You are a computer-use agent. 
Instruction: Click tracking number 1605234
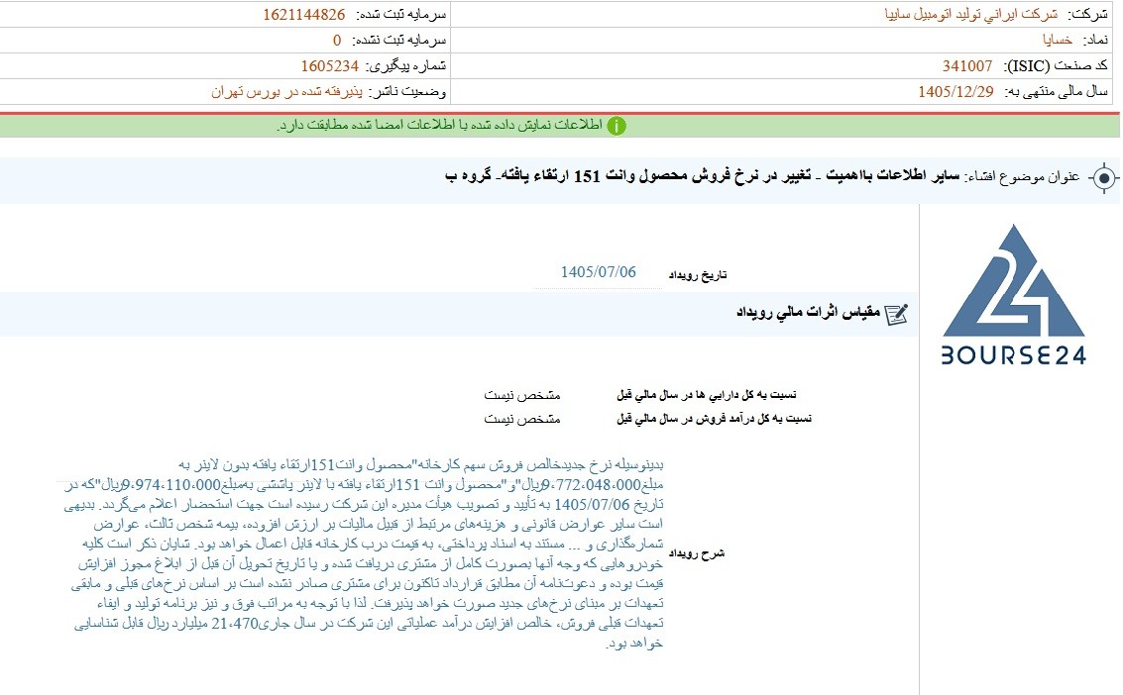click(329, 65)
